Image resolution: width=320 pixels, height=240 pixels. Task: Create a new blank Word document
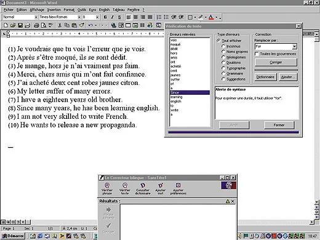pos(6,25)
